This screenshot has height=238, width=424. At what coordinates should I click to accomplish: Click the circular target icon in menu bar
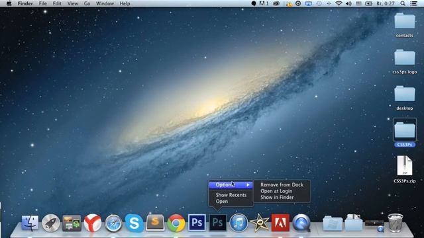click(298, 3)
